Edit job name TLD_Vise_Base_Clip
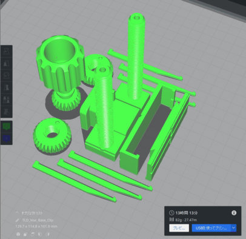 click(x=38, y=220)
